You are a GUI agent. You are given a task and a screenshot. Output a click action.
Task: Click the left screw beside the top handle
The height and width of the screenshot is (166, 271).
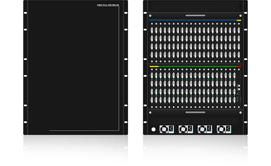click(x=150, y=16)
